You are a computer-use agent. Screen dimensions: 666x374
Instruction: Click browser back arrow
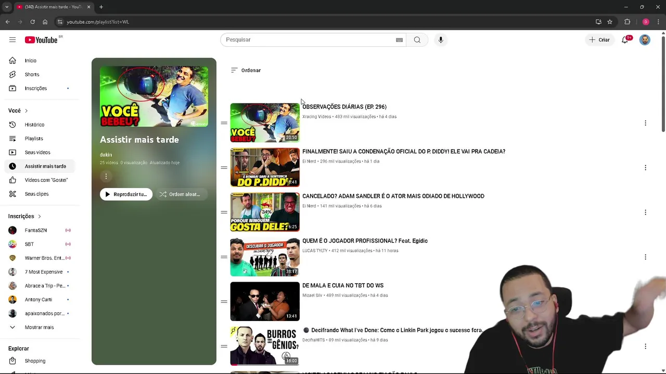7,22
